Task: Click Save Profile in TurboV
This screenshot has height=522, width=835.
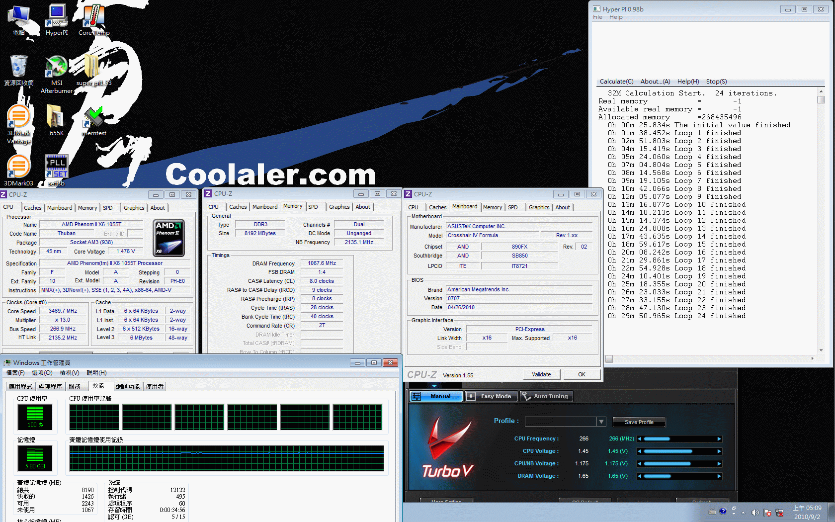Action: pos(639,422)
